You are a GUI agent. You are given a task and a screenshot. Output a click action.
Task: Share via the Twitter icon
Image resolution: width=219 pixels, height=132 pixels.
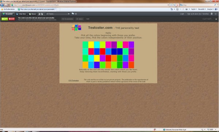coord(42,14)
